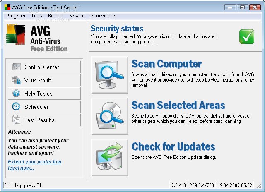Click virus database 269.5.4/768 status entry
265x192 pixels.
tap(202, 185)
